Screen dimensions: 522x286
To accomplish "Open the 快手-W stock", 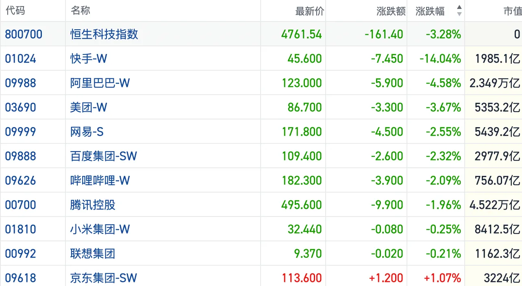I will click(x=89, y=58).
